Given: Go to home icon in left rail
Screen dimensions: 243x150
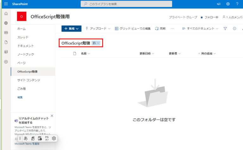Looking at the screenshot, I should [x=6, y=14].
